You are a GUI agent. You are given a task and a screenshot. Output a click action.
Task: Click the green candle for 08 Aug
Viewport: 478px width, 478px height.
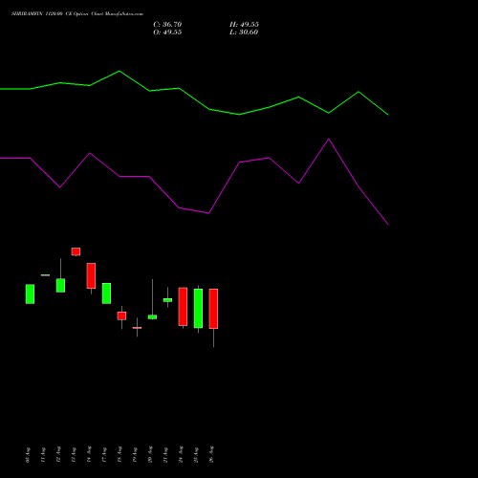(x=30, y=293)
